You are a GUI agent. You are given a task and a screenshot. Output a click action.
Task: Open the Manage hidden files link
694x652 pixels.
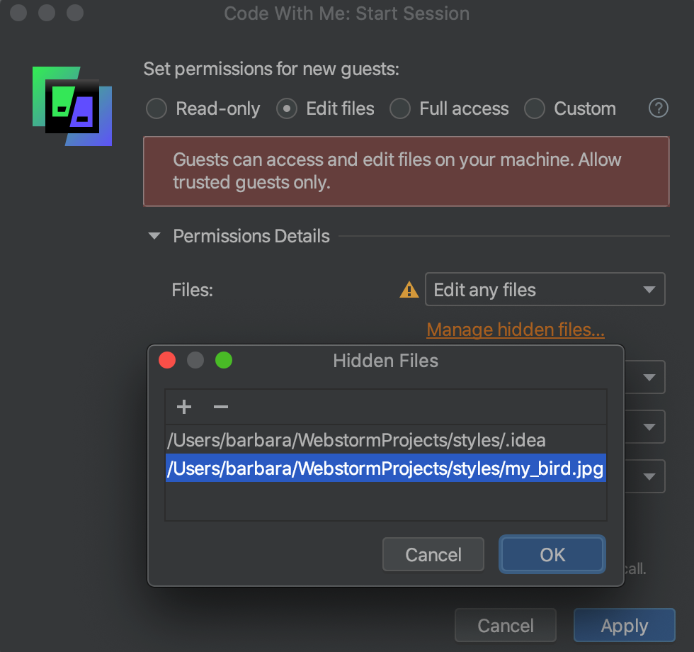click(516, 330)
